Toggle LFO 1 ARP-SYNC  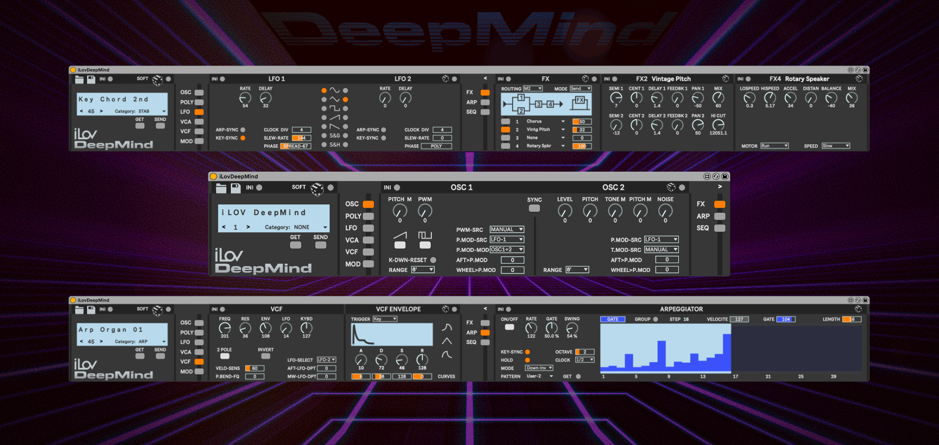[x=243, y=130]
